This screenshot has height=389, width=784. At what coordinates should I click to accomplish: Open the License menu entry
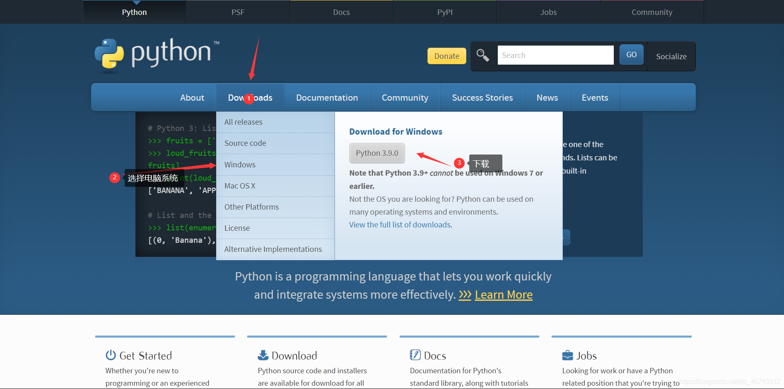[x=275, y=228]
